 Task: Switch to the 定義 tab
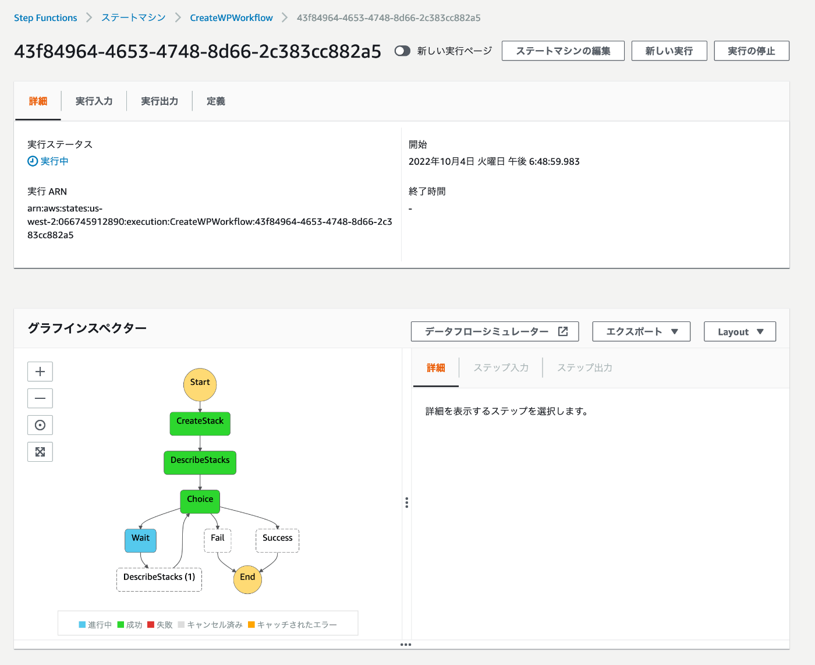coord(216,101)
